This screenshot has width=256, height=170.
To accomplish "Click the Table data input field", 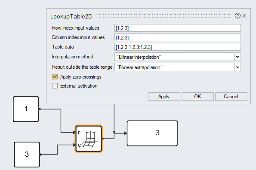I will pyautogui.click(x=178, y=47).
